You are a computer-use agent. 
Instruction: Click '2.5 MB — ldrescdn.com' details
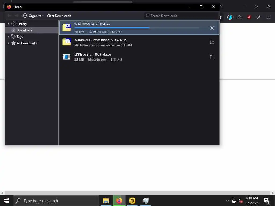[98, 60]
